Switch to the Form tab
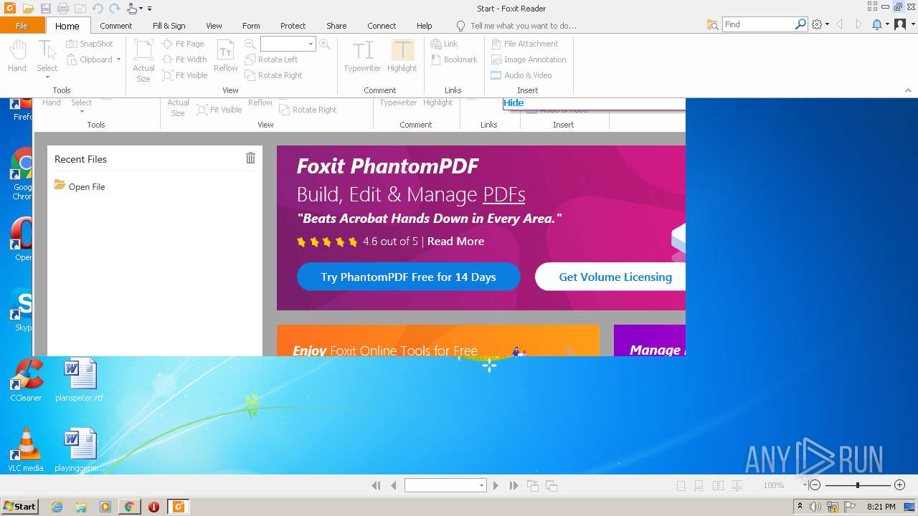This screenshot has width=918, height=516. coord(251,25)
